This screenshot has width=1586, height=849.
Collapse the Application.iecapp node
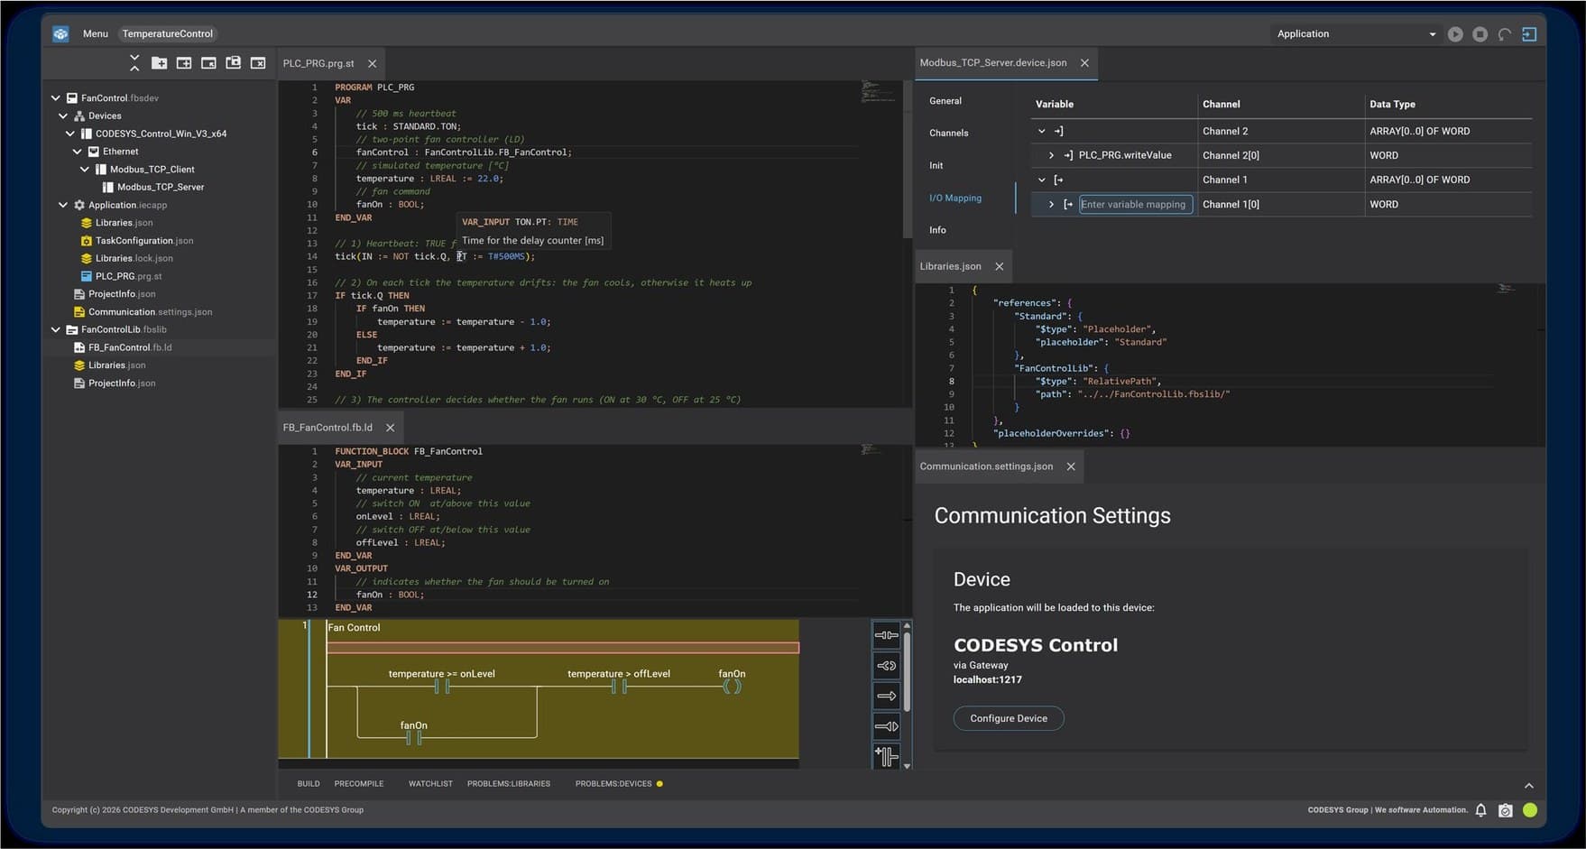pyautogui.click(x=63, y=205)
